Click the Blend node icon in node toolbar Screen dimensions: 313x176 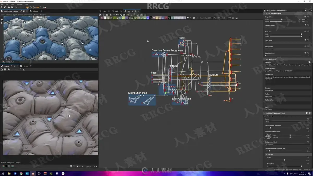tap(105, 18)
